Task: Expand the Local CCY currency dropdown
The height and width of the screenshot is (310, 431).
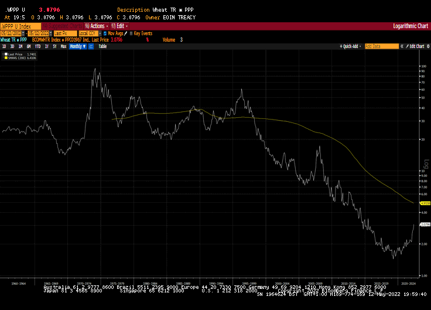Action: (x=100, y=33)
